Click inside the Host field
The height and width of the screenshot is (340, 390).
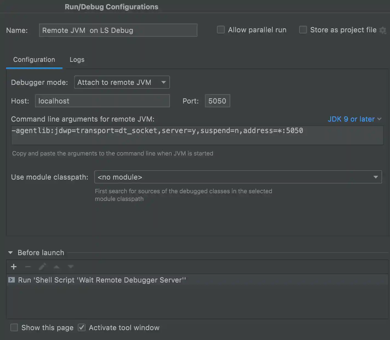[102, 101]
